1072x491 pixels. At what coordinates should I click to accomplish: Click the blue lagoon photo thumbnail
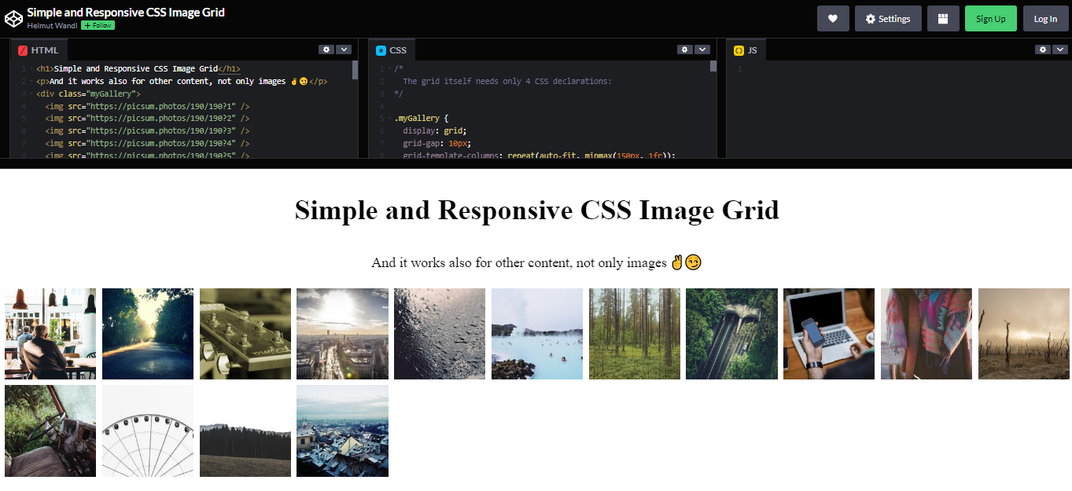536,333
